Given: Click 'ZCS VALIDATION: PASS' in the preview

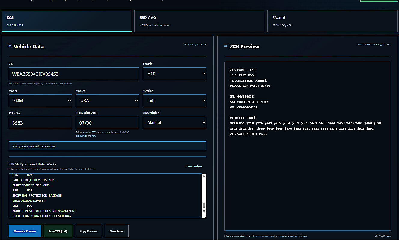Looking at the screenshot, I should pos(248,134).
